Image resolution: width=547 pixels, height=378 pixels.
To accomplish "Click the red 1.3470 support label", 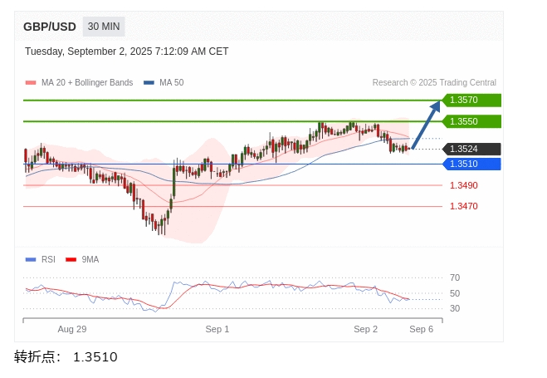I will [464, 206].
